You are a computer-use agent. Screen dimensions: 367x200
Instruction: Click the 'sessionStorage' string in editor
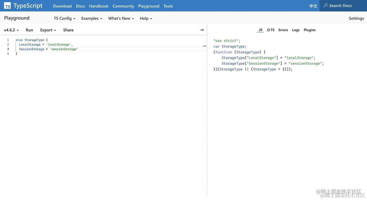(x=64, y=49)
